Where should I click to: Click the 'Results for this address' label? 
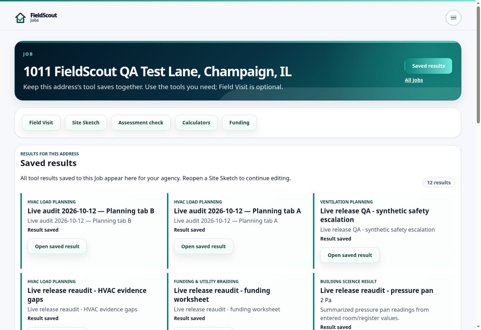(50, 154)
